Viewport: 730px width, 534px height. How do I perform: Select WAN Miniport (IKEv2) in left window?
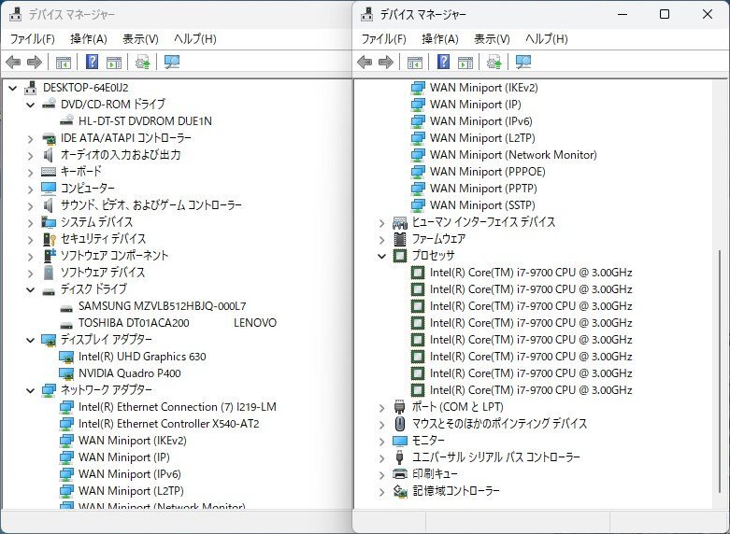[132, 441]
